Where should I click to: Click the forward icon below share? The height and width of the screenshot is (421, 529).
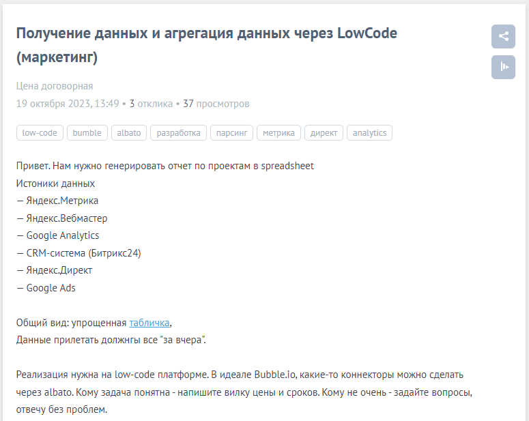pos(503,67)
